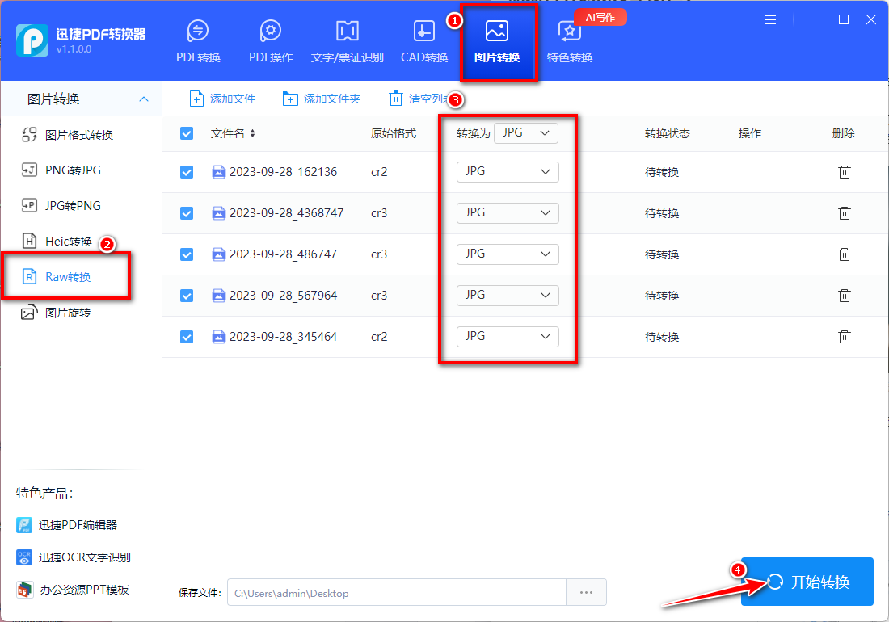Delete row 2023-09-28_162136 with trash icon
Image resolution: width=889 pixels, height=622 pixels.
[845, 171]
